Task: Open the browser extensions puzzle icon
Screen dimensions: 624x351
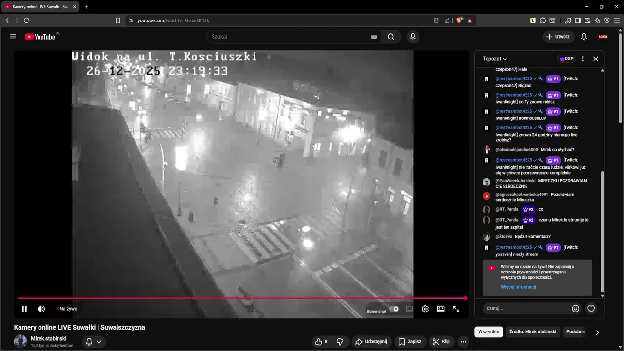Action: tap(543, 20)
